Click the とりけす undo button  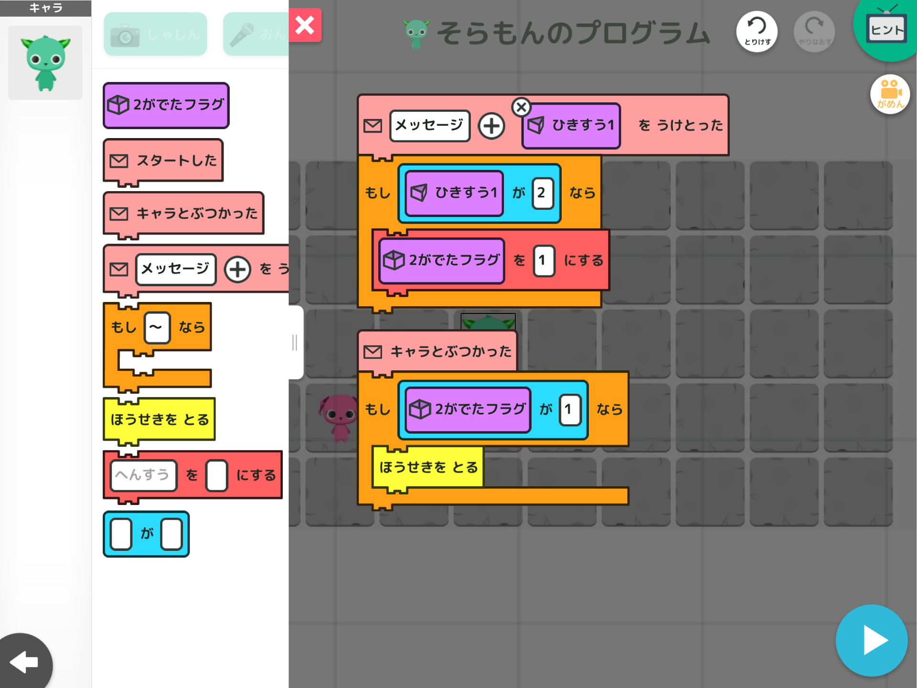[757, 32]
